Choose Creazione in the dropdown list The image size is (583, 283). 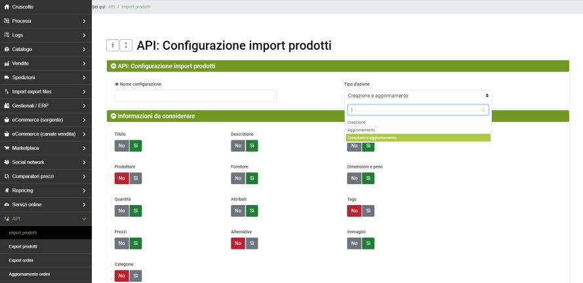tap(418, 123)
